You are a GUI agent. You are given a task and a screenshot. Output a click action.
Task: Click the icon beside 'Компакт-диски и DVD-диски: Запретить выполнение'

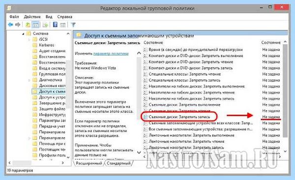point(145,56)
